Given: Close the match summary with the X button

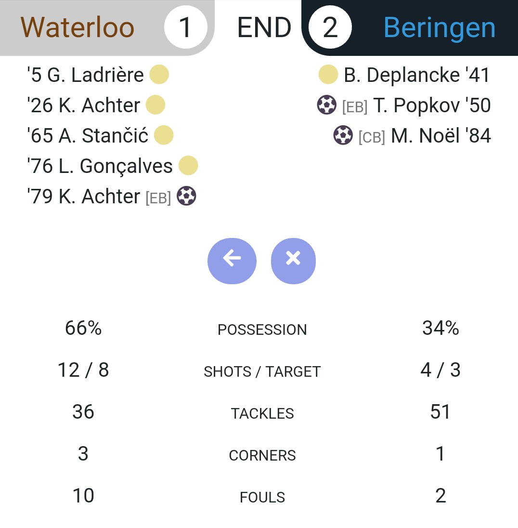Looking at the screenshot, I should pyautogui.click(x=293, y=261).
